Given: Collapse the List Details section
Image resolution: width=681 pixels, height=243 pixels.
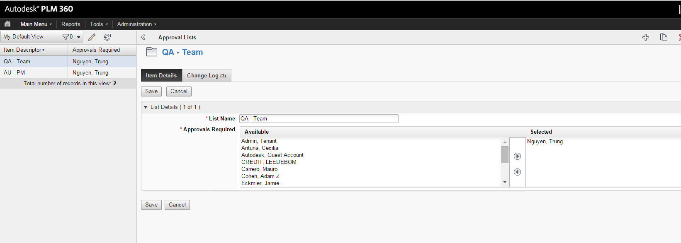Looking at the screenshot, I should point(146,107).
